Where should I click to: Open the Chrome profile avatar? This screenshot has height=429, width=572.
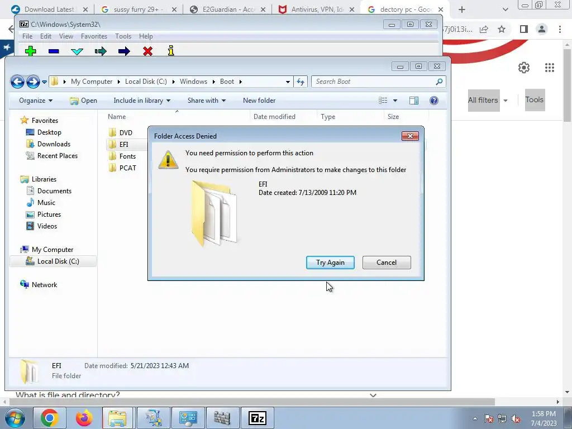coord(542,29)
